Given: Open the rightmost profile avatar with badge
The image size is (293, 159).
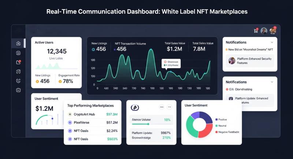Looking at the screenshot, I should pyautogui.click(x=273, y=31).
